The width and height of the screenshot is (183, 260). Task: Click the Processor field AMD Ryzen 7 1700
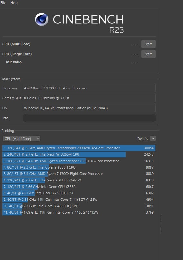click(x=89, y=88)
